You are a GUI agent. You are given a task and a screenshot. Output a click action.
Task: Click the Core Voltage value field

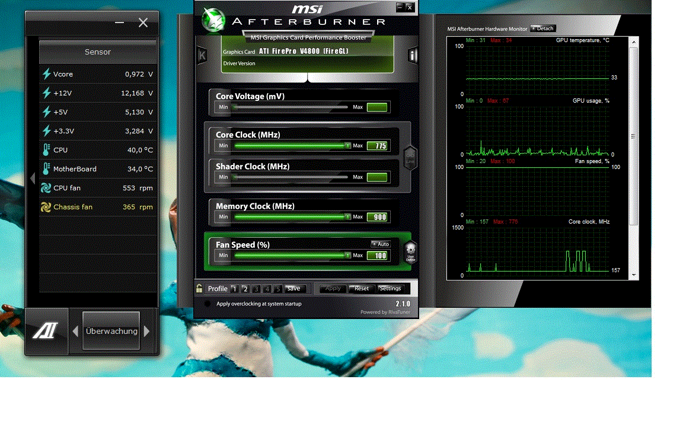coord(377,107)
